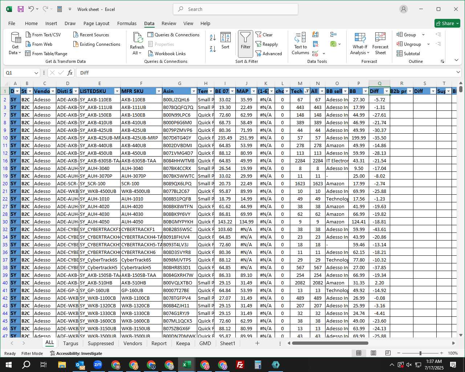
Task: Switch to the Home tab
Action: click(31, 23)
